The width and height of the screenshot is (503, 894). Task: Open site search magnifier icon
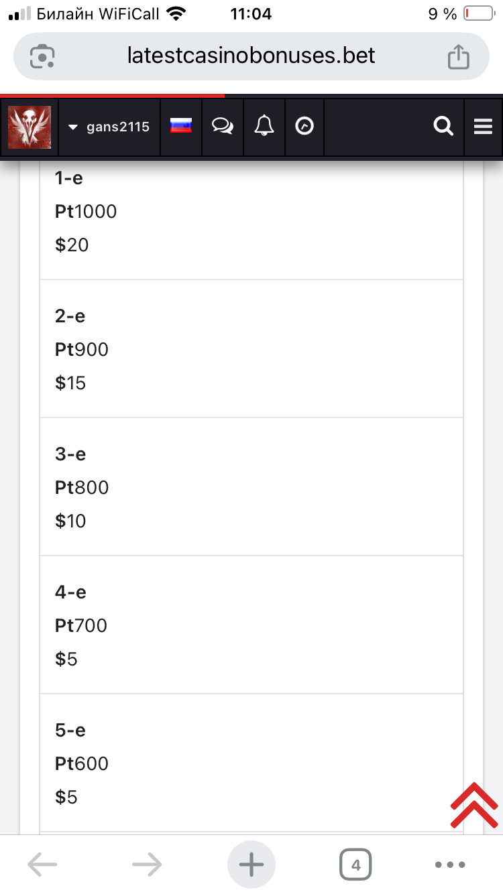[x=443, y=127]
